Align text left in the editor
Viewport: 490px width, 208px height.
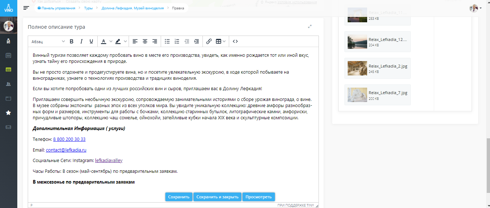click(135, 41)
